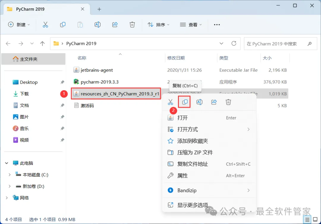Open the Bandizip submenu
The width and height of the screenshot is (321, 224).
209,190
